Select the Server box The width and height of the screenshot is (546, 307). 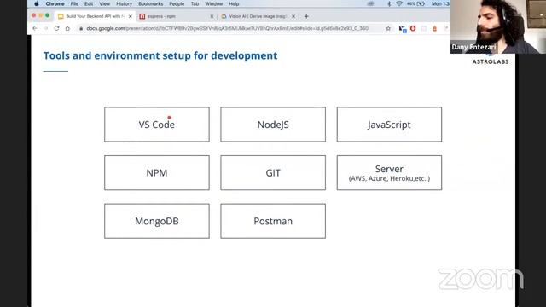[x=389, y=172]
